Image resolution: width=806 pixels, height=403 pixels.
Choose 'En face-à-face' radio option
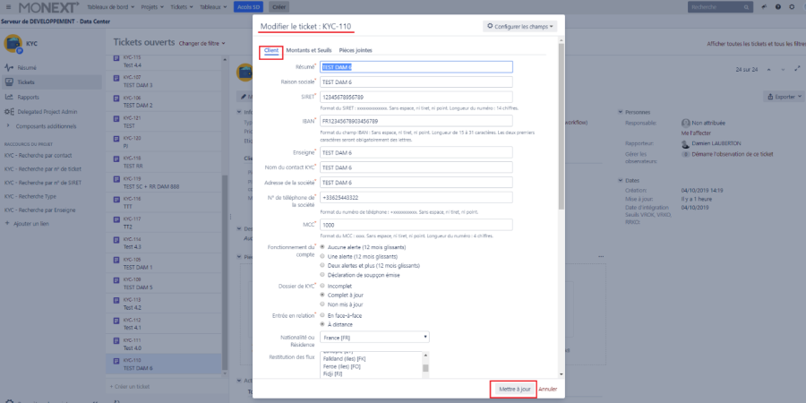pos(323,314)
